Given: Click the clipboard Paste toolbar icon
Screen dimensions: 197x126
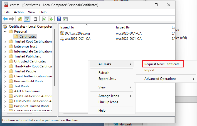Looking at the screenshot, I should click(35, 19).
